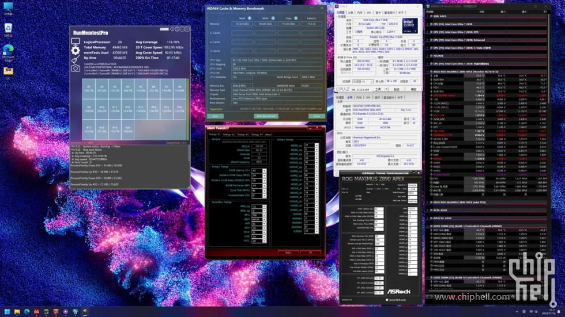Expand the ACPI: ASUS group in HWiNFO
565x317 pixels.
tap(428, 210)
